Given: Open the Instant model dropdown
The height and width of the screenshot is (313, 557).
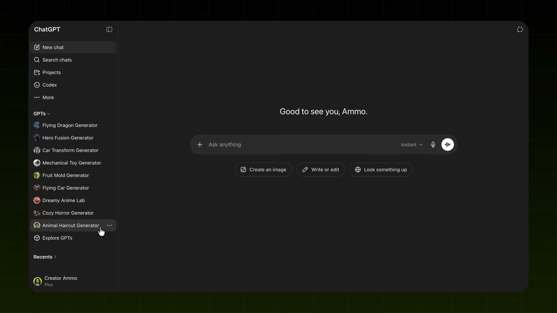Looking at the screenshot, I should pyautogui.click(x=412, y=145).
